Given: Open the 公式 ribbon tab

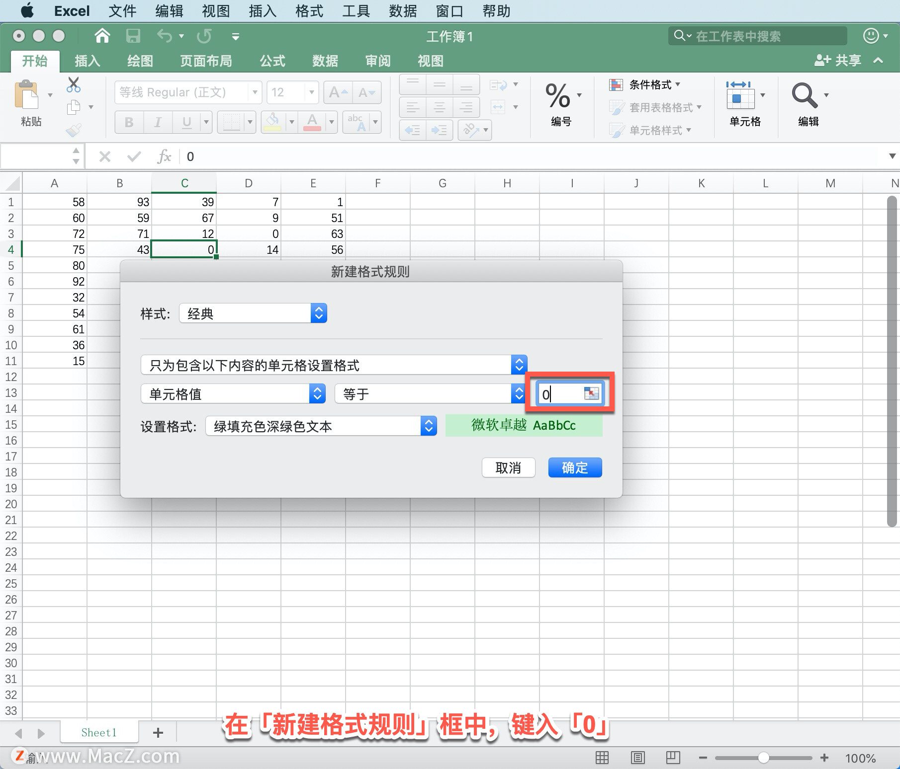Looking at the screenshot, I should pos(272,61).
